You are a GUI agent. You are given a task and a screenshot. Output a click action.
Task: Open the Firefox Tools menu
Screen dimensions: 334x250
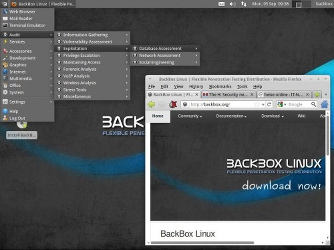tap(242, 87)
